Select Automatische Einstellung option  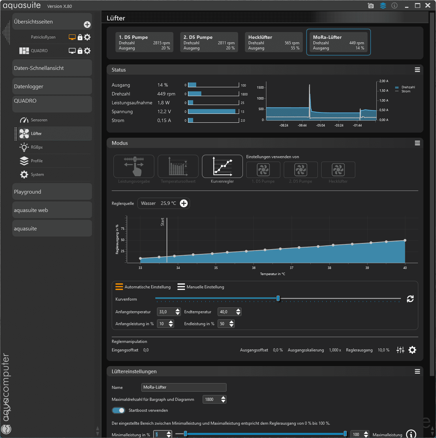click(143, 287)
